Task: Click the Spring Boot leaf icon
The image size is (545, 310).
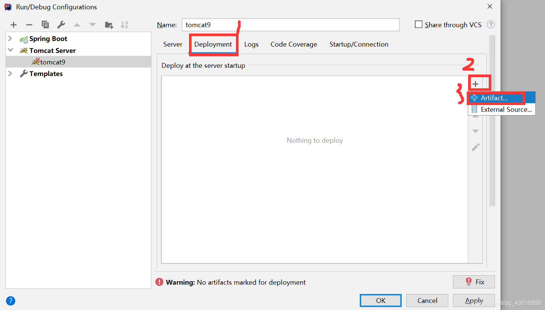Action: pos(23,39)
